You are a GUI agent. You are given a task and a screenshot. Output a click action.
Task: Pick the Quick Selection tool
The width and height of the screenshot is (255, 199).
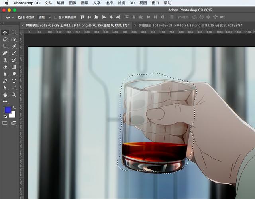14,39
